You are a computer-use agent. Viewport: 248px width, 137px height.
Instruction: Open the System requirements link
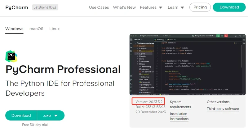click(x=180, y=104)
